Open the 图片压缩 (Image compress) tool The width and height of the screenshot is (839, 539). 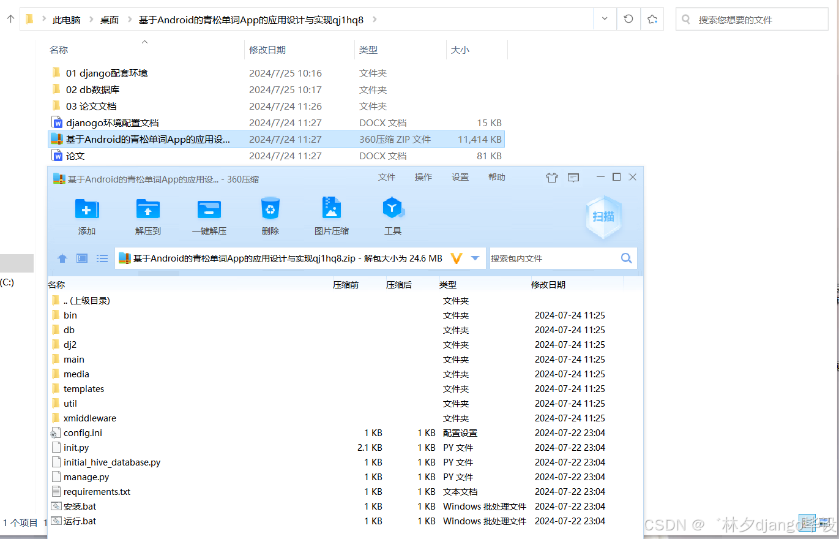click(332, 208)
